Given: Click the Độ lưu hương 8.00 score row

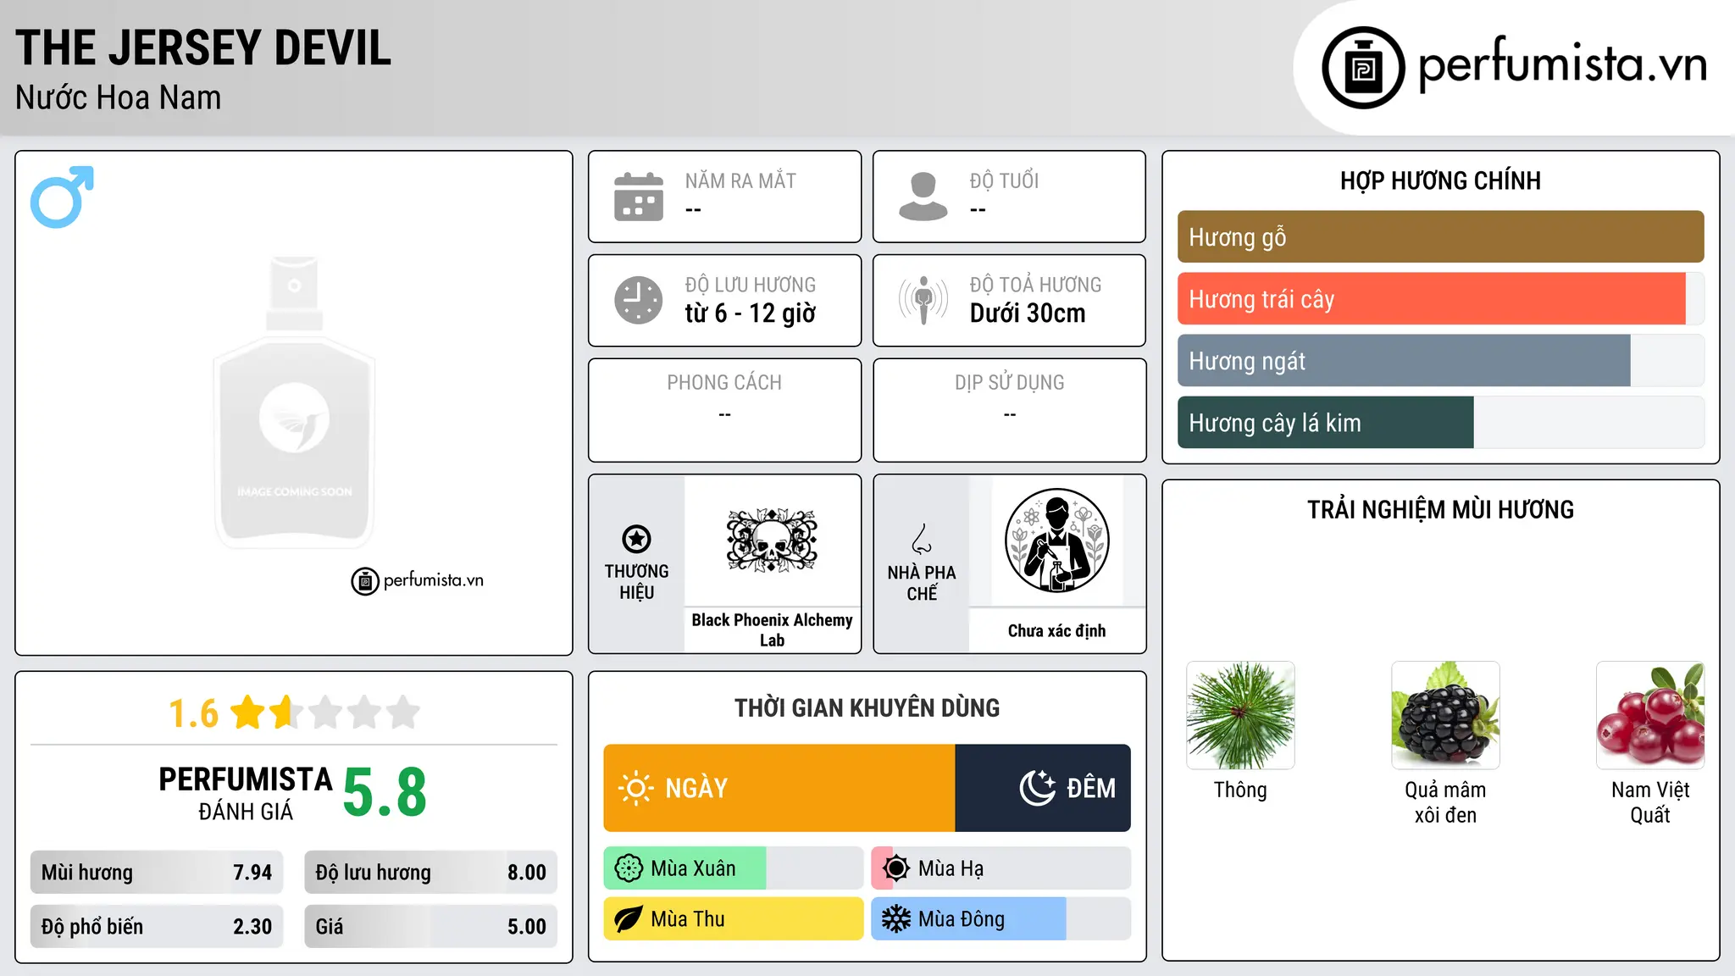Looking at the screenshot, I should click(x=431, y=873).
